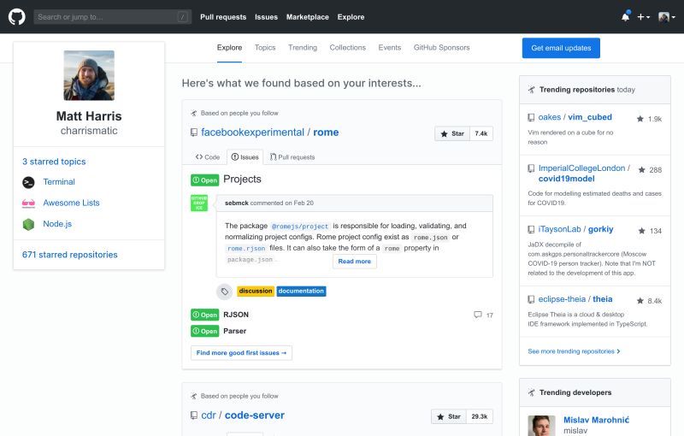The width and height of the screenshot is (684, 436).
Task: Open Matt Harris profile photo
Action: click(x=89, y=75)
